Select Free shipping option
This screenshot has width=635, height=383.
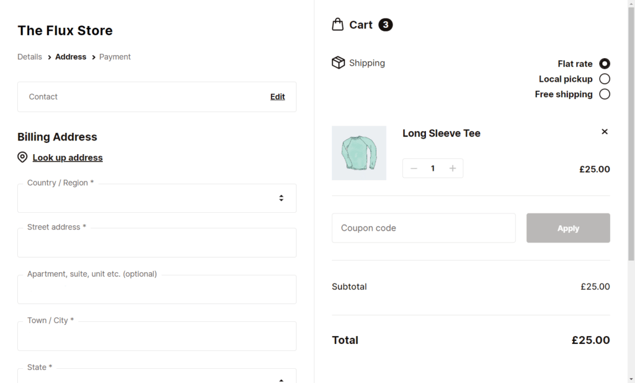[605, 94]
